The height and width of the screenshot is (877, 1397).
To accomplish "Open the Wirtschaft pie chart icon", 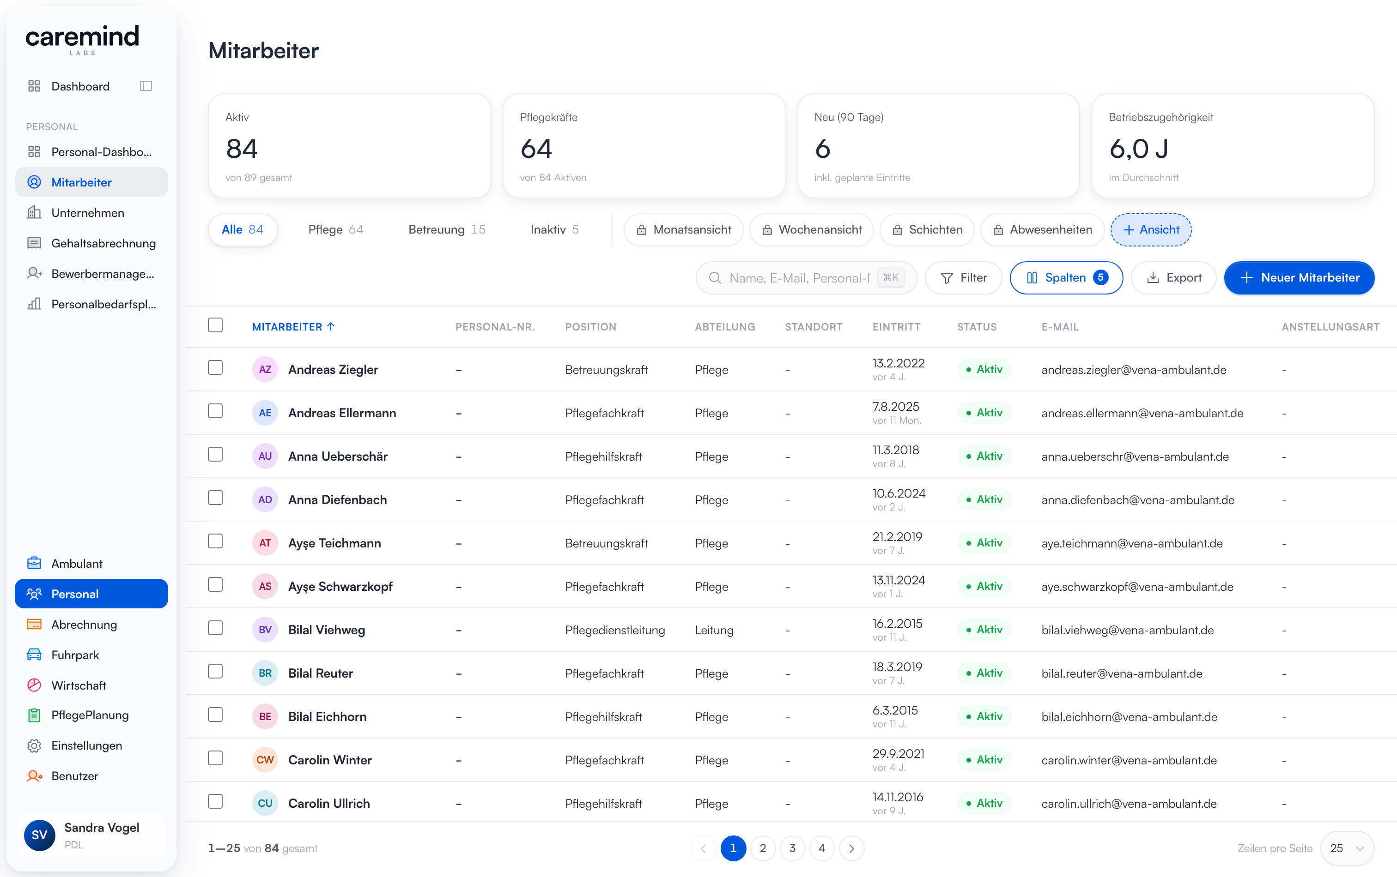I will pos(34,685).
